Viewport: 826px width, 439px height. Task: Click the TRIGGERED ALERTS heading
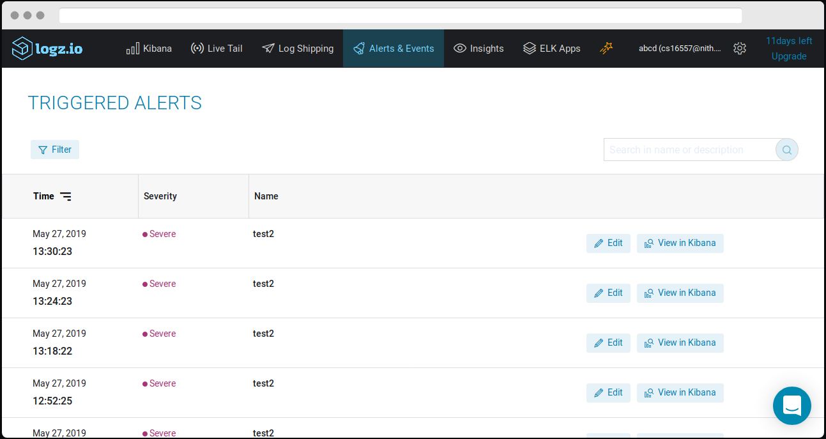(115, 103)
